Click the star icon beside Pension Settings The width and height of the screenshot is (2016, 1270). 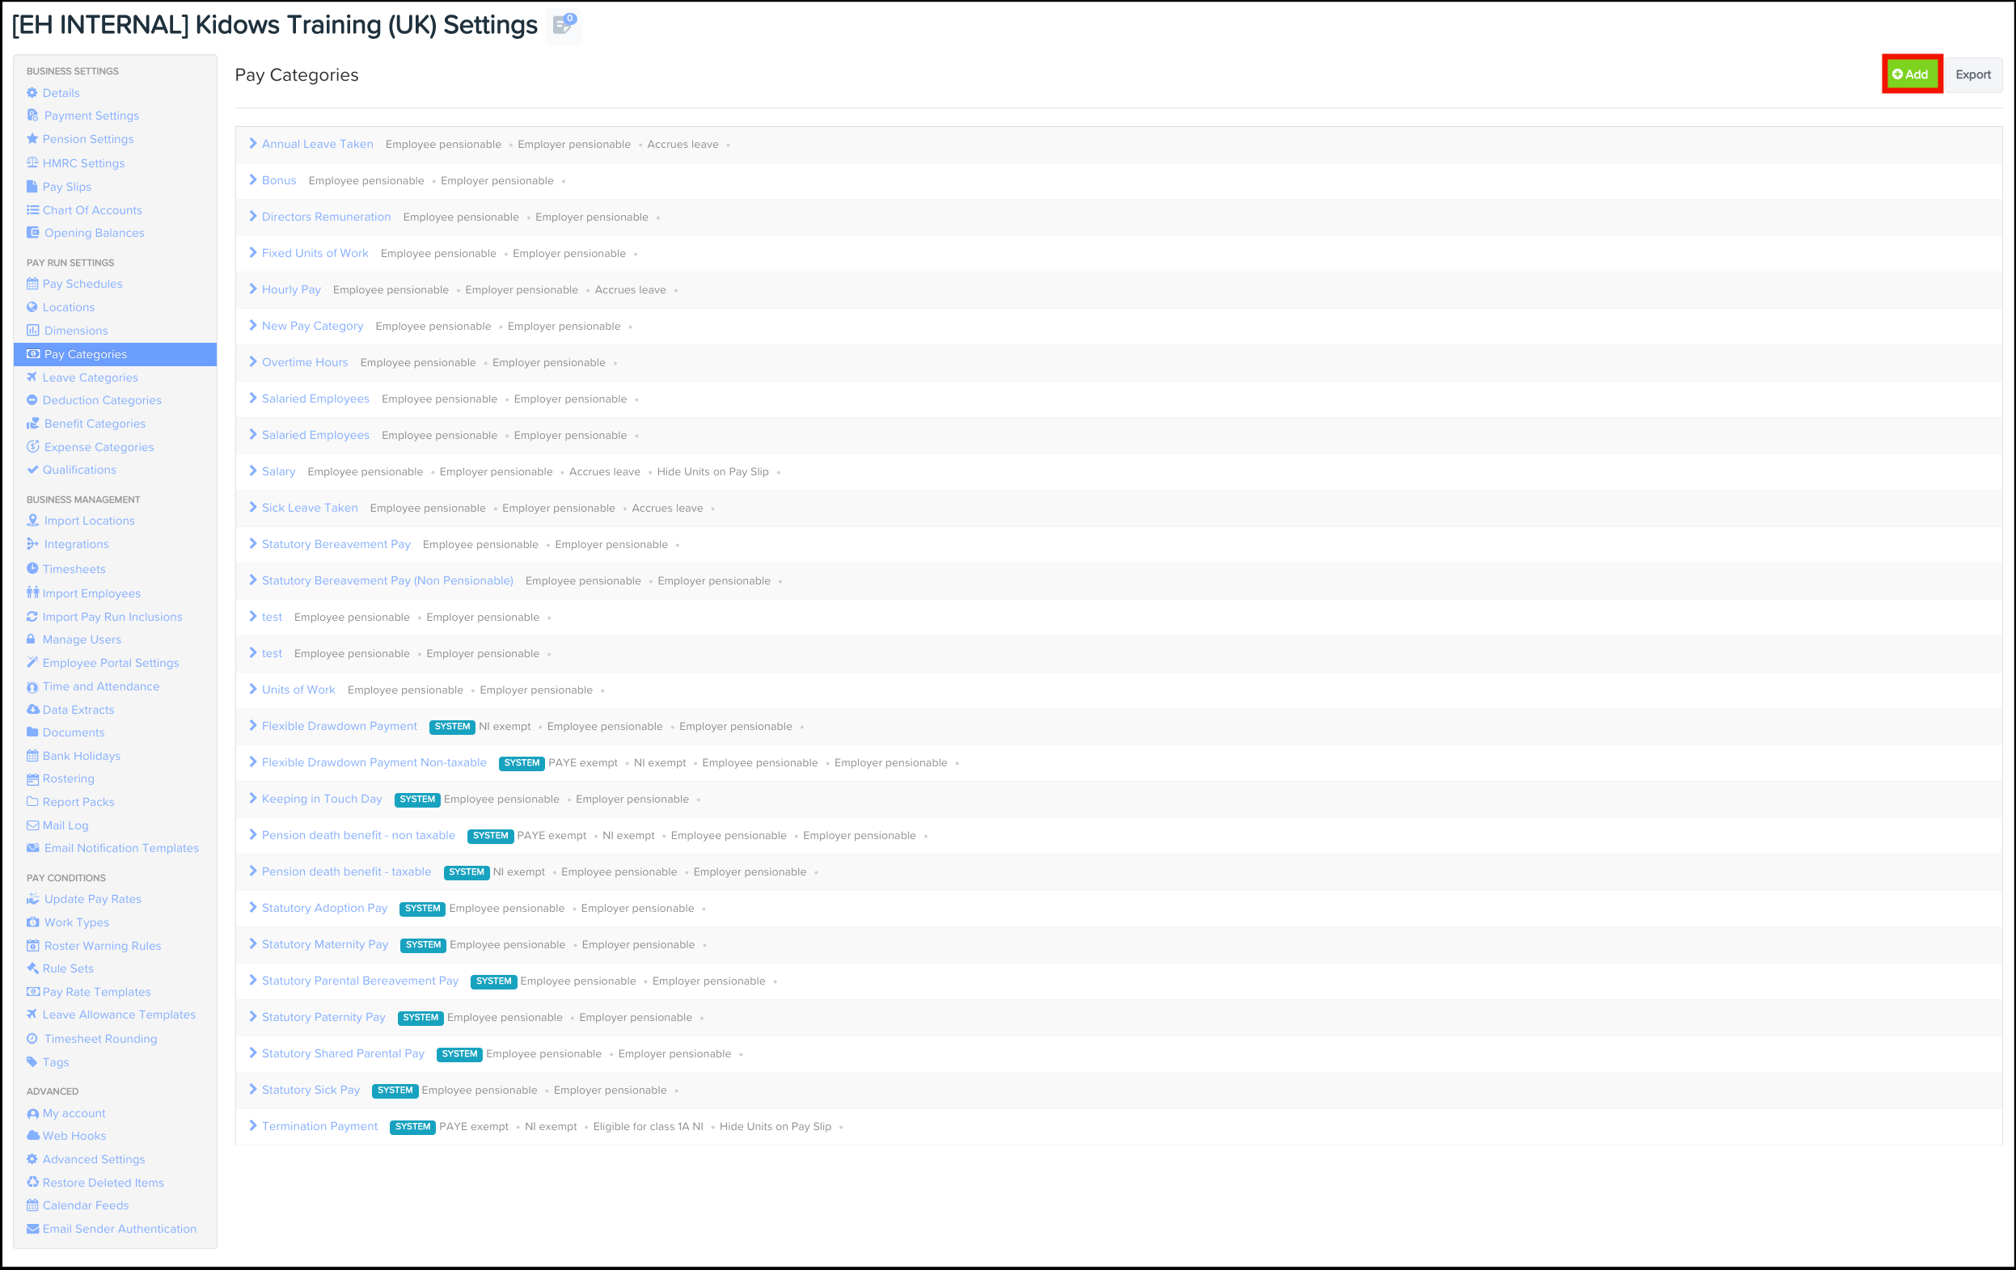[32, 139]
